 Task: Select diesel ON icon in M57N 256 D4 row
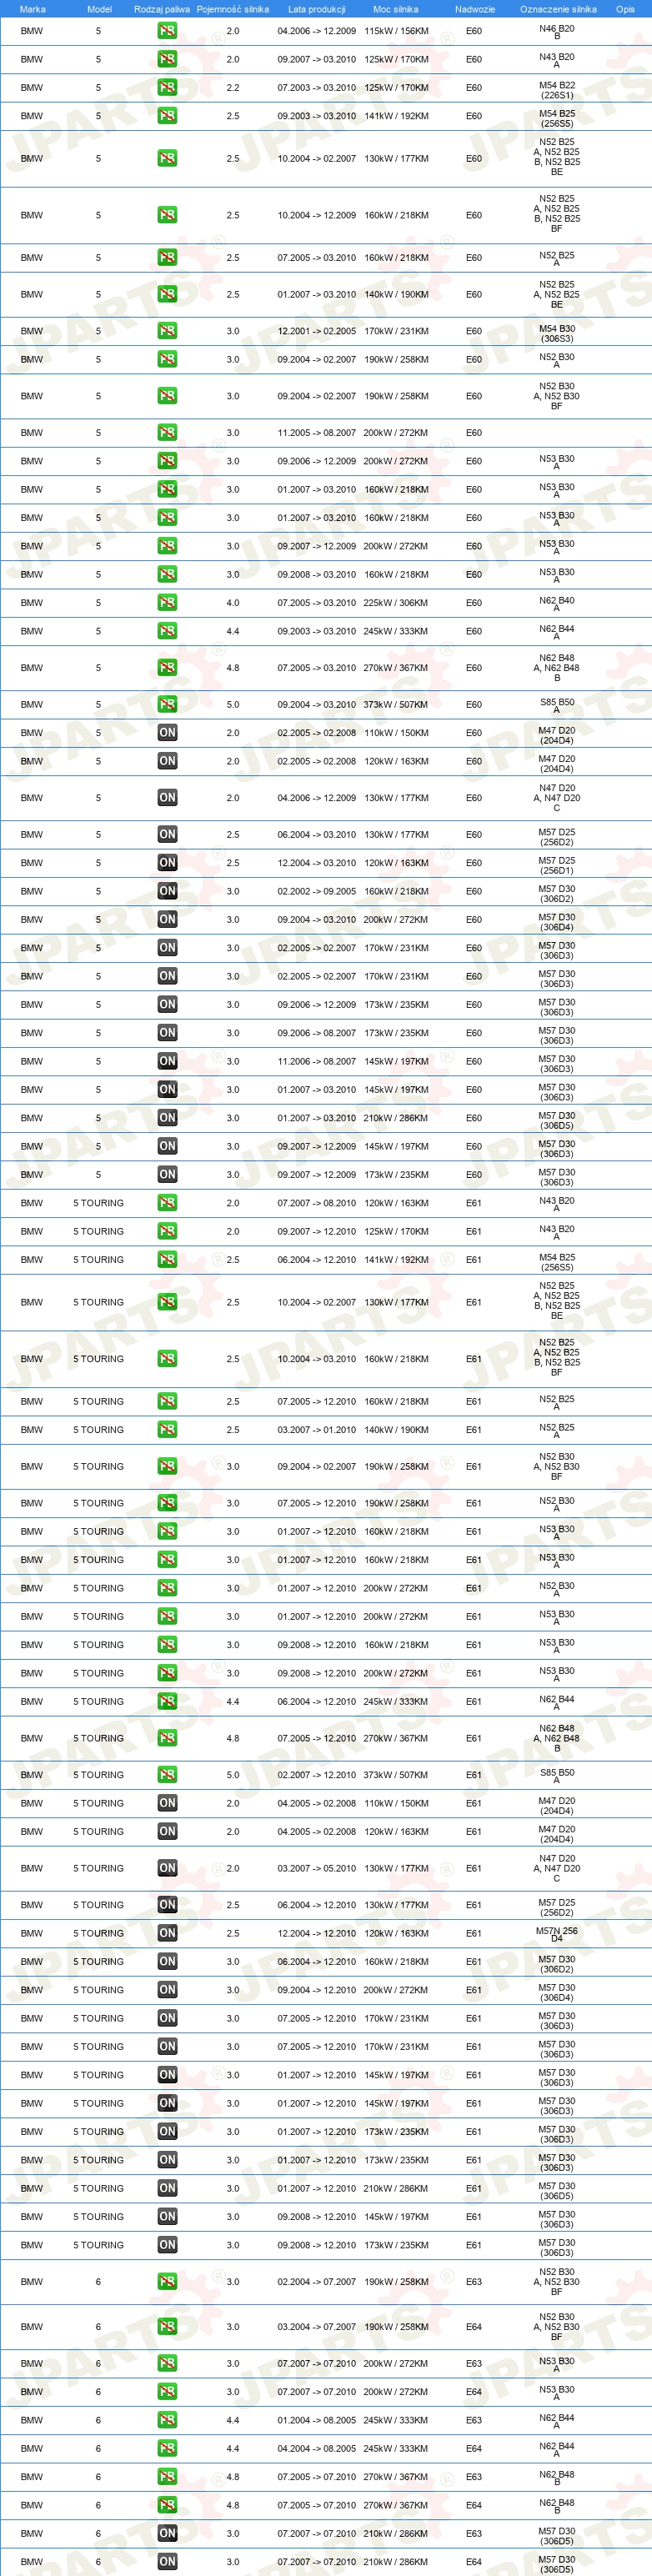(167, 1933)
